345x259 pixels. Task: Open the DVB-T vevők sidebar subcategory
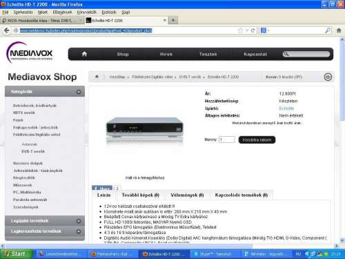pyautogui.click(x=33, y=151)
